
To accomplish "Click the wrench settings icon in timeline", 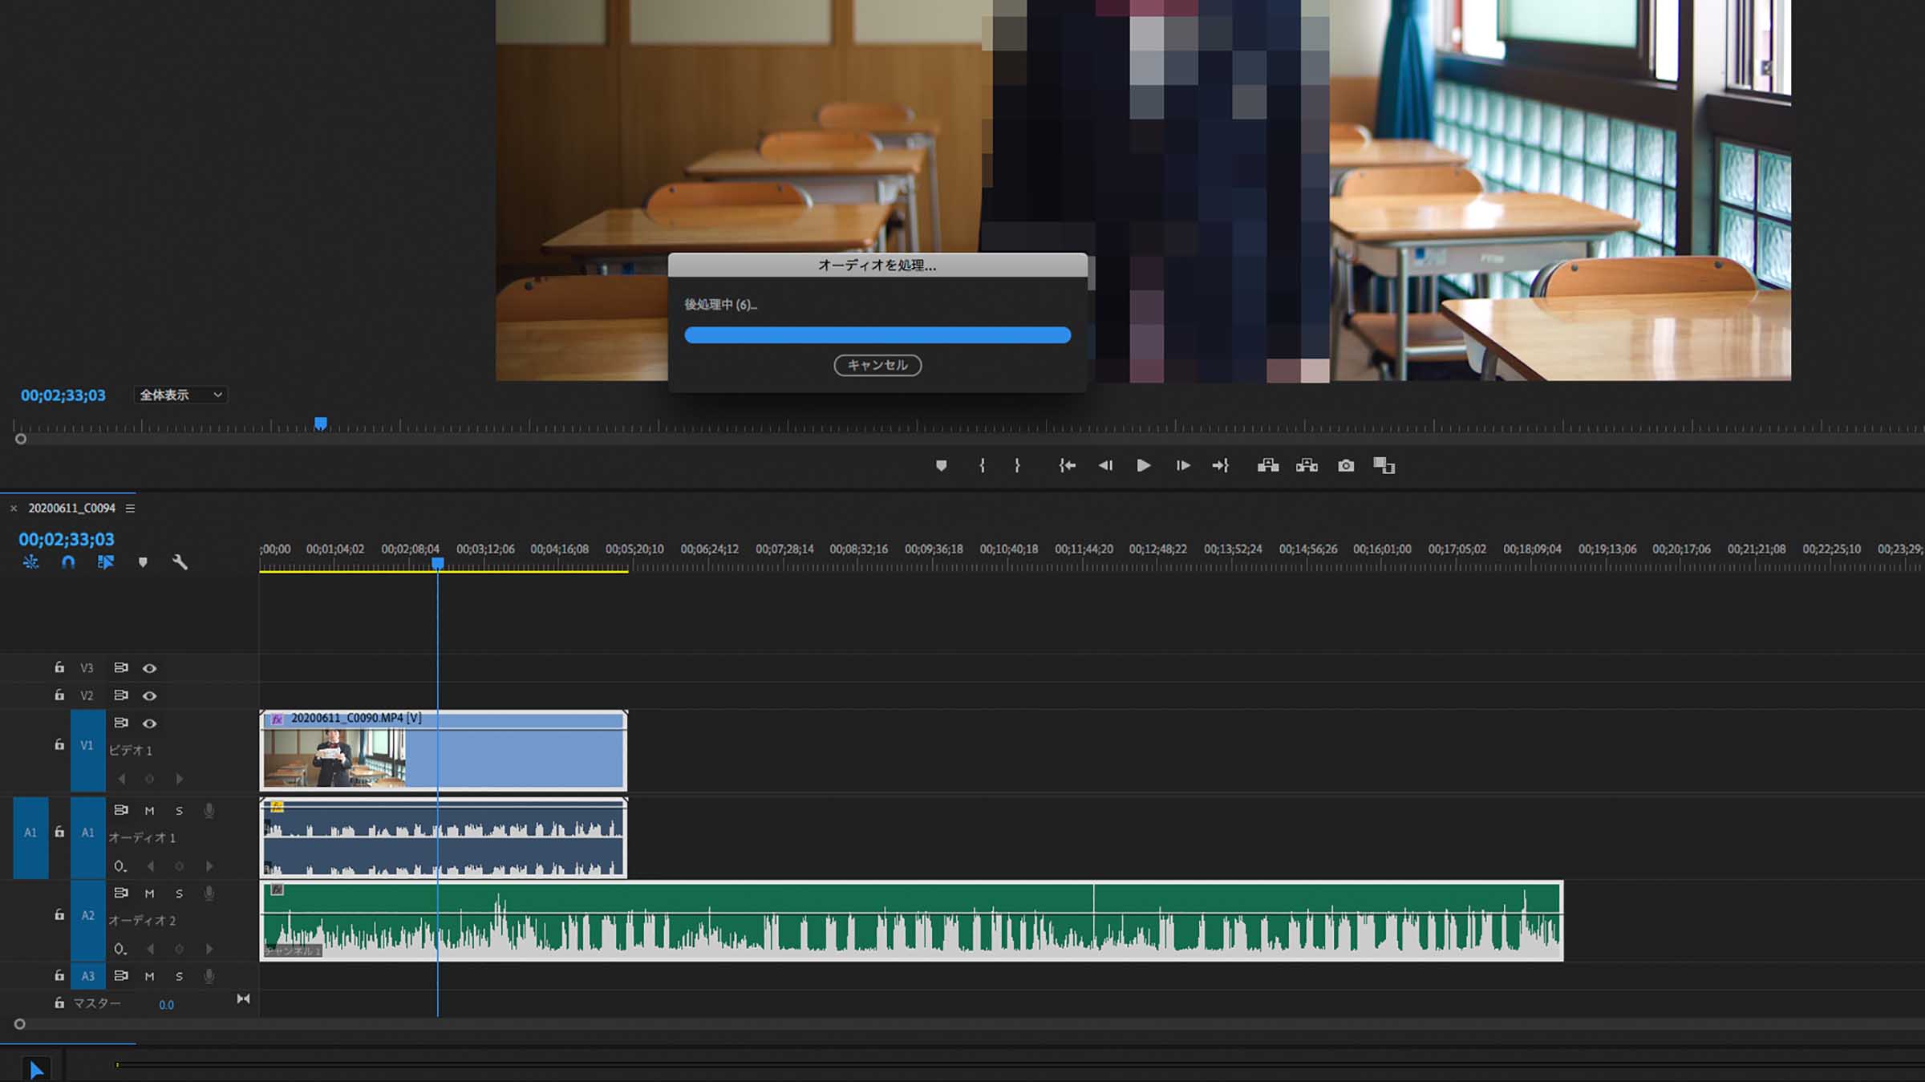I will (x=181, y=562).
